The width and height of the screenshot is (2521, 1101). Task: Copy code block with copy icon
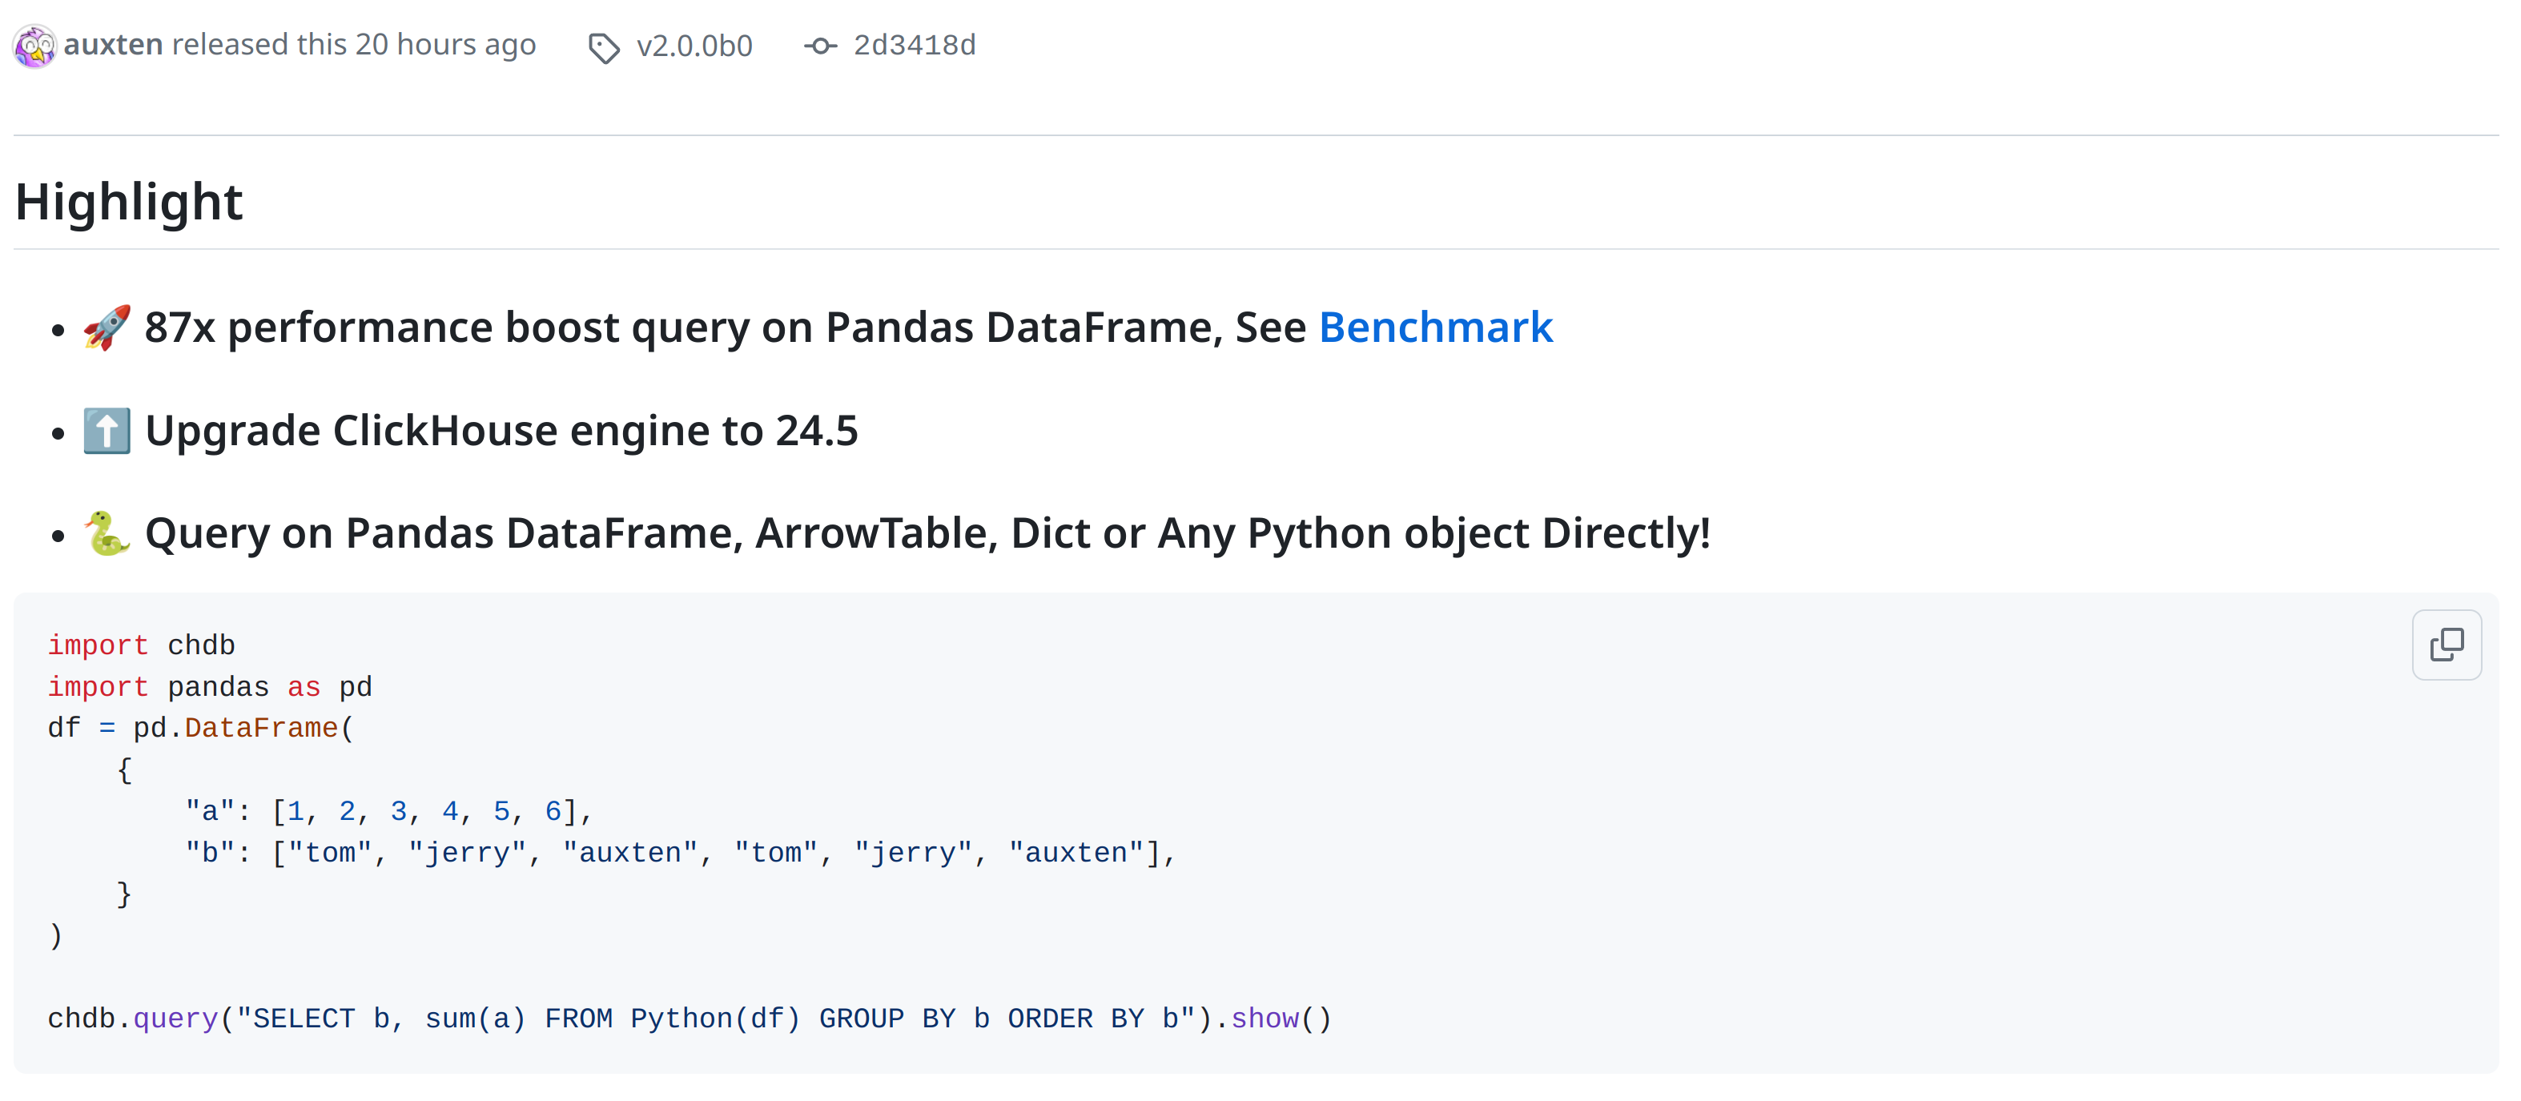click(2446, 645)
